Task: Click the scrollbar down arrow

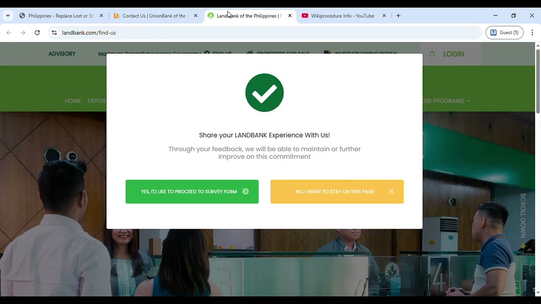Action: point(538,292)
